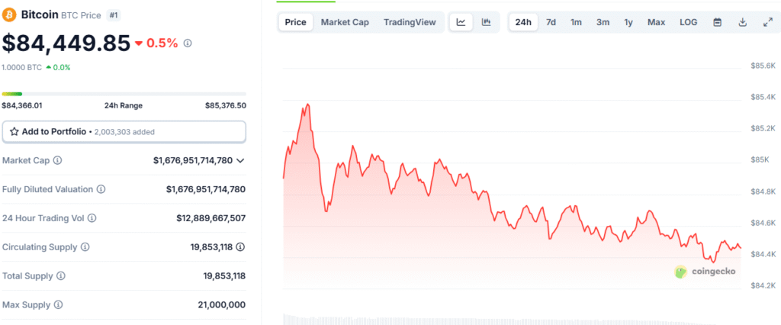Click the info icon beside Max Supply

click(58, 304)
